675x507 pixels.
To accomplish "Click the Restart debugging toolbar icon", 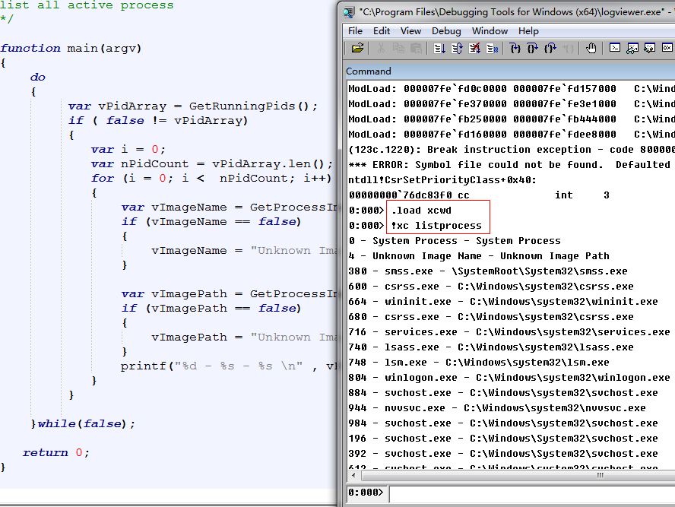I will click(x=457, y=48).
